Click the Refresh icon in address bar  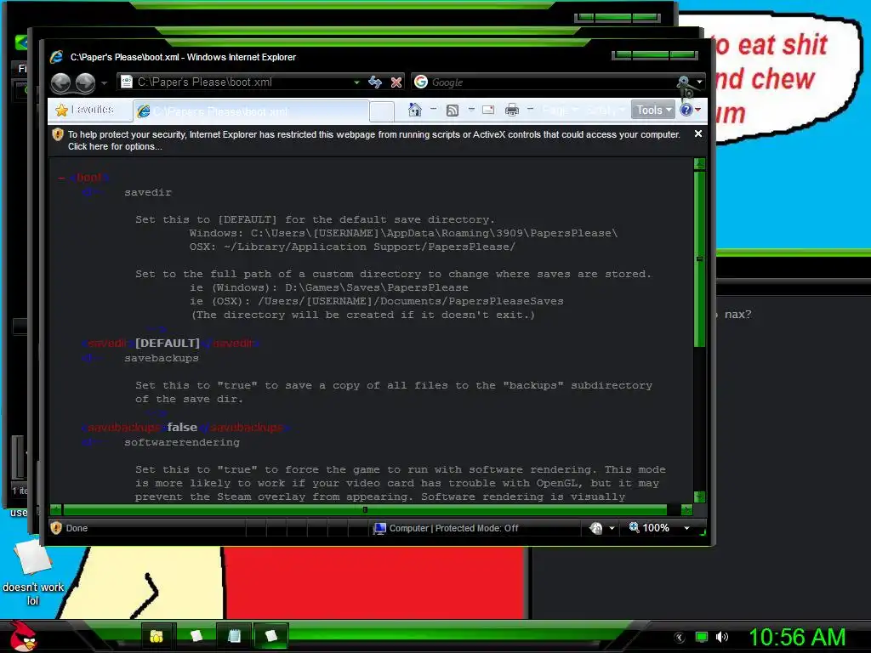pos(375,82)
